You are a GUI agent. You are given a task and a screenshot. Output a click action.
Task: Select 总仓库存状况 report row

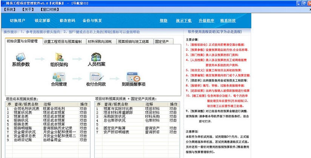137,120
